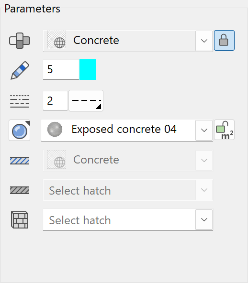Expand the bottom Select hatch dropdown arrow
The image size is (248, 283).
click(204, 219)
